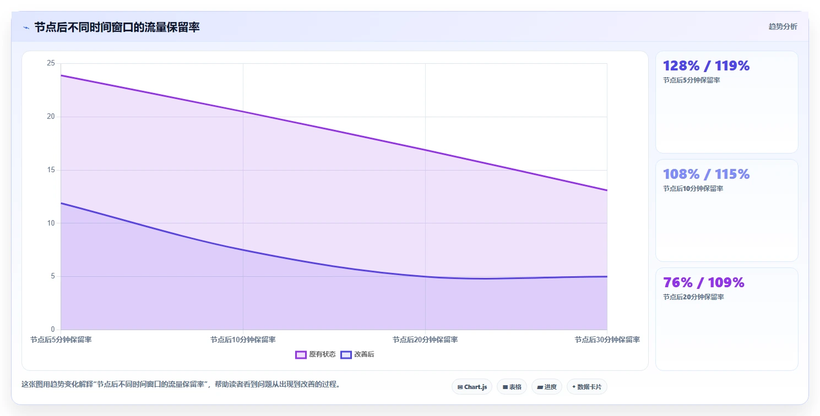Toggle the 原有状态 legend entry
Image resolution: width=820 pixels, height=416 pixels.
316,354
